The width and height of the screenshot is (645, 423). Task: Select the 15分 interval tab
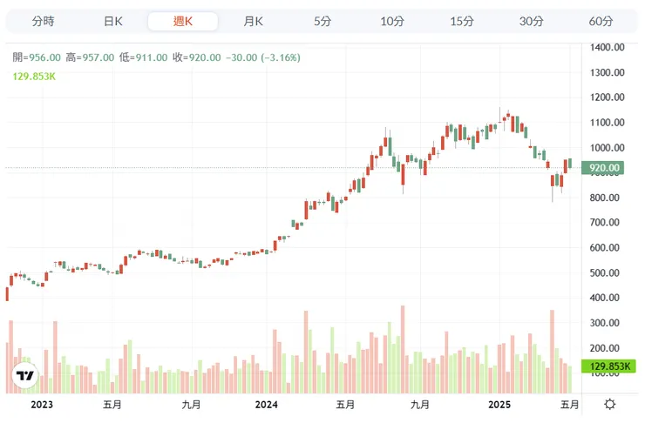tap(462, 21)
